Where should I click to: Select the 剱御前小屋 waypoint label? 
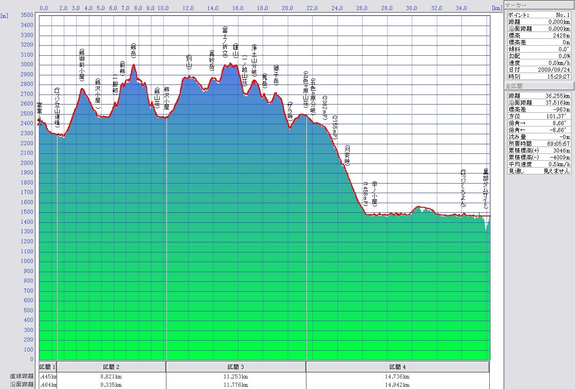(x=82, y=64)
